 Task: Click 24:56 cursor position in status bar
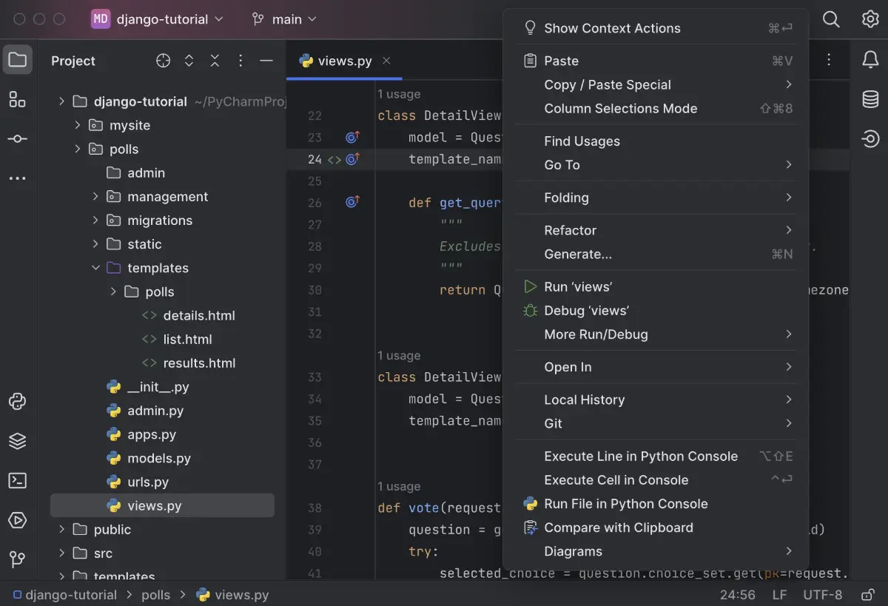[x=737, y=595]
